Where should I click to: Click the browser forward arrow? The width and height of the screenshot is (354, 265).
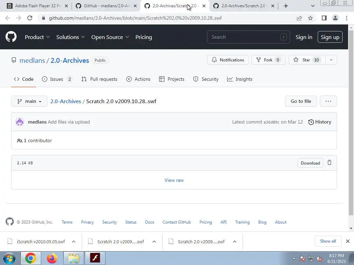click(x=19, y=18)
